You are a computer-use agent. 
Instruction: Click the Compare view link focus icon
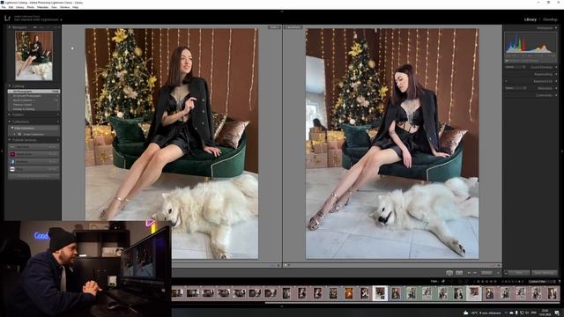click(x=449, y=273)
